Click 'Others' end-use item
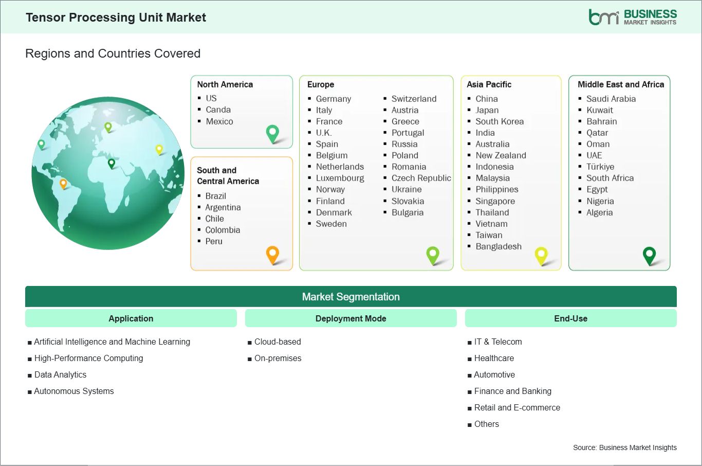The height and width of the screenshot is (466, 702). pos(487,424)
